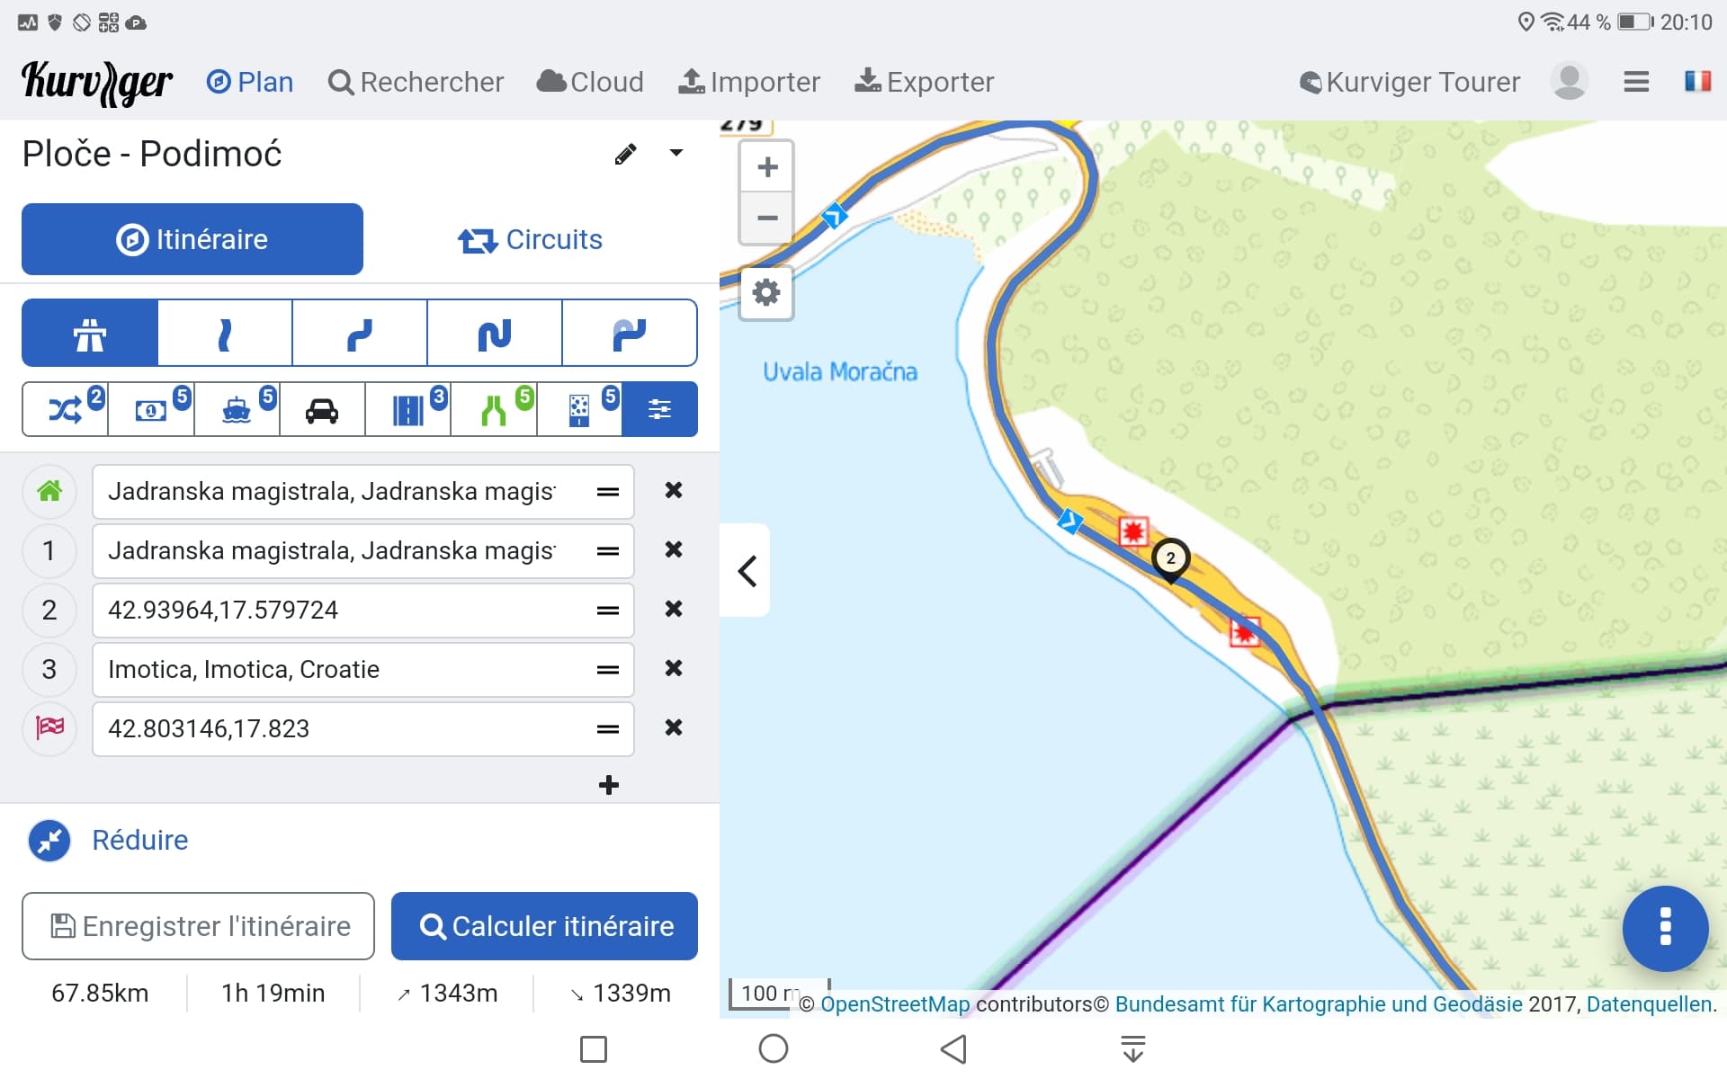Switch to the Circuits tab

[x=530, y=239]
